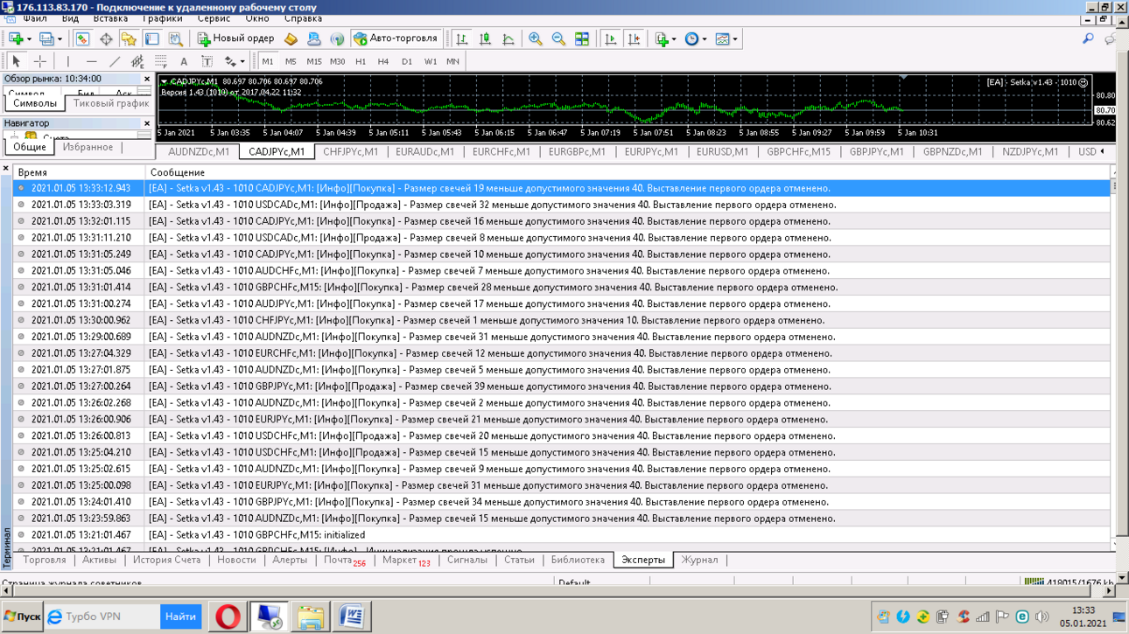Toggle the Авто-торговля button
1129x634 pixels.
point(395,38)
